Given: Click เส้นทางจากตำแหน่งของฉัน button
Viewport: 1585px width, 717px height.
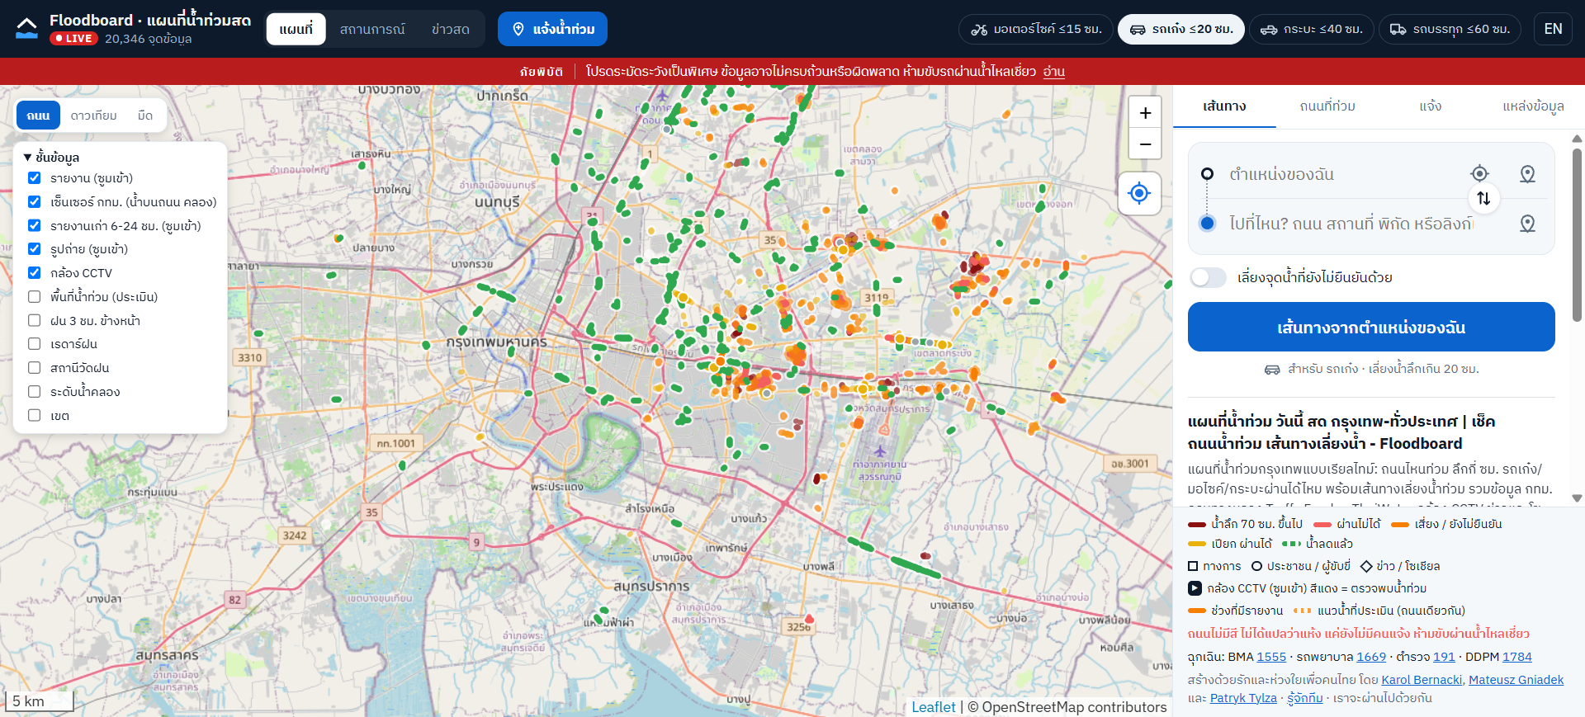Looking at the screenshot, I should click(1371, 327).
